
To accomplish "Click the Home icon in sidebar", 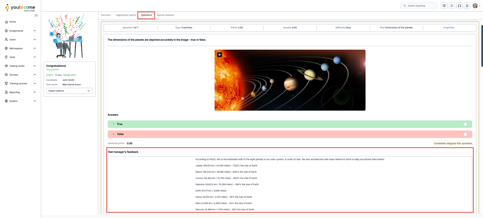I will coord(6,22).
